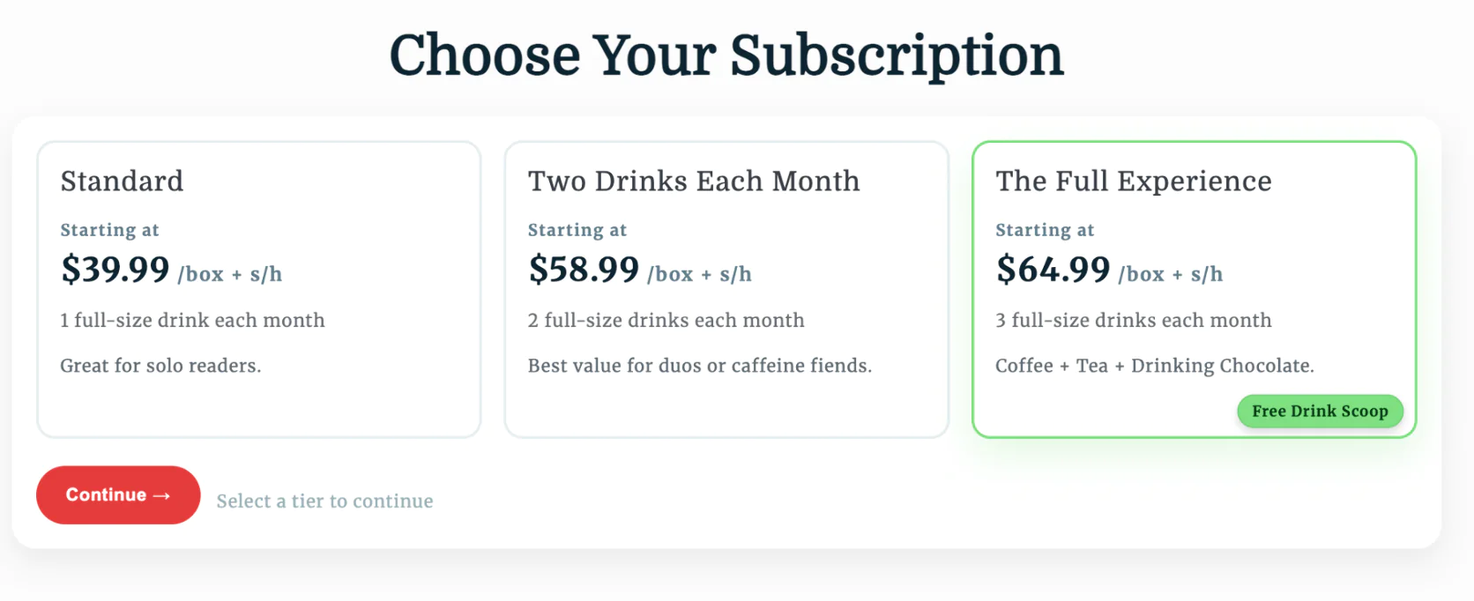
Task: Click the Free Drink Scoop badge
Action: (x=1320, y=412)
